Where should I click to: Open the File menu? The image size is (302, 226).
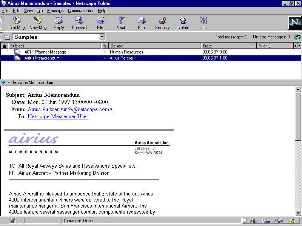pyautogui.click(x=5, y=11)
